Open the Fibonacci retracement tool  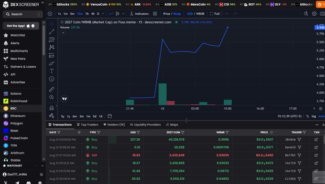click(x=52, y=40)
